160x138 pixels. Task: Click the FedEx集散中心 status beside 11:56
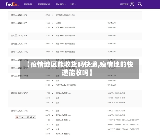(63, 120)
